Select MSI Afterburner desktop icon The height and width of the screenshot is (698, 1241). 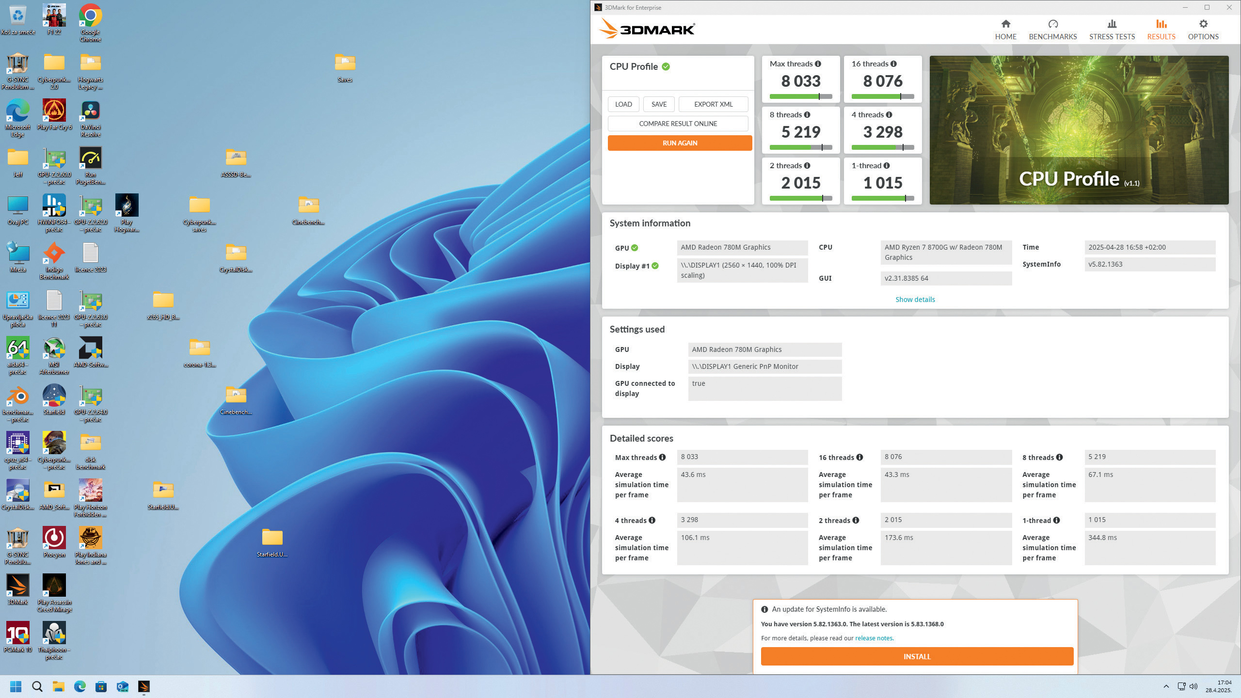click(x=54, y=356)
